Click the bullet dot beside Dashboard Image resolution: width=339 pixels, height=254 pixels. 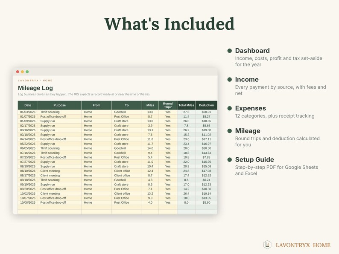point(229,50)
